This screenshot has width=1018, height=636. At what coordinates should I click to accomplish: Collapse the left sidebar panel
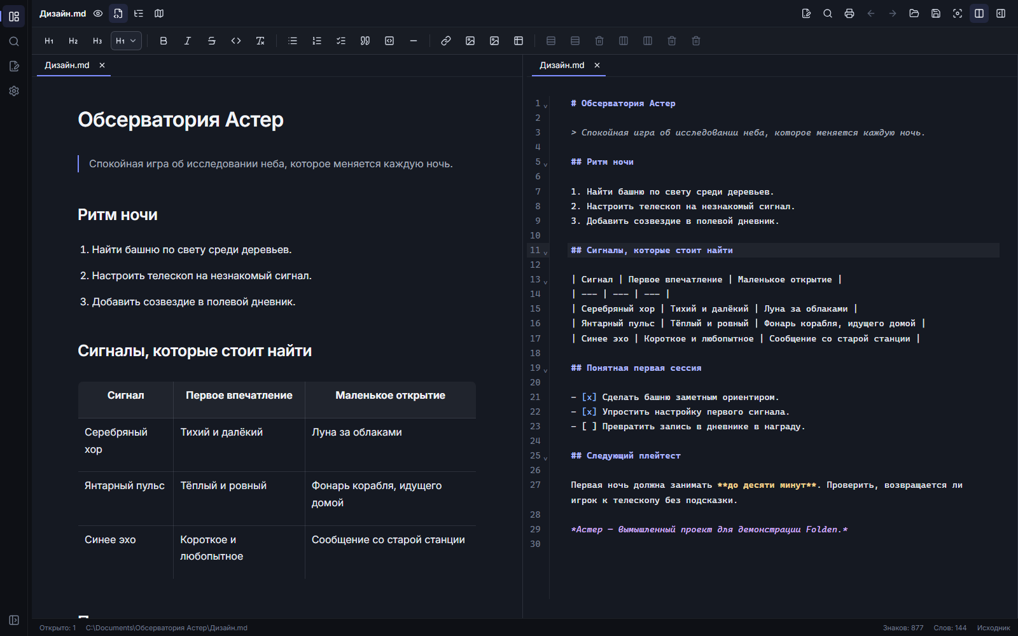[x=14, y=620]
